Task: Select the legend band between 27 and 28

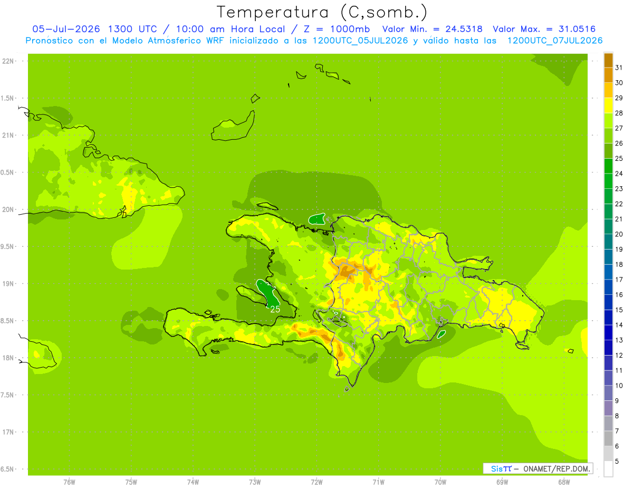Action: point(608,120)
